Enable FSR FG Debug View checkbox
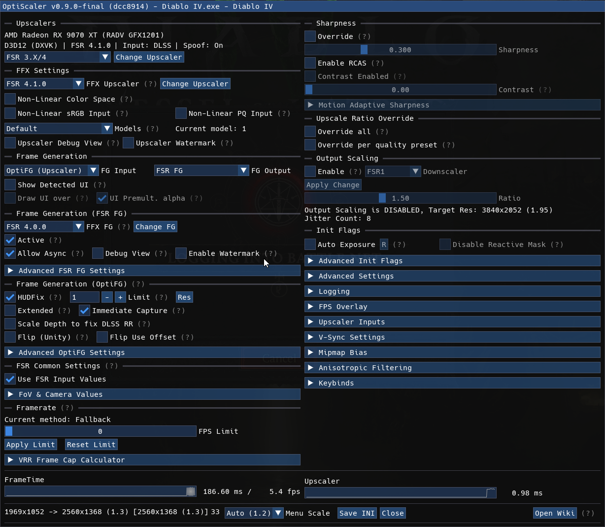The width and height of the screenshot is (605, 527). [x=98, y=253]
